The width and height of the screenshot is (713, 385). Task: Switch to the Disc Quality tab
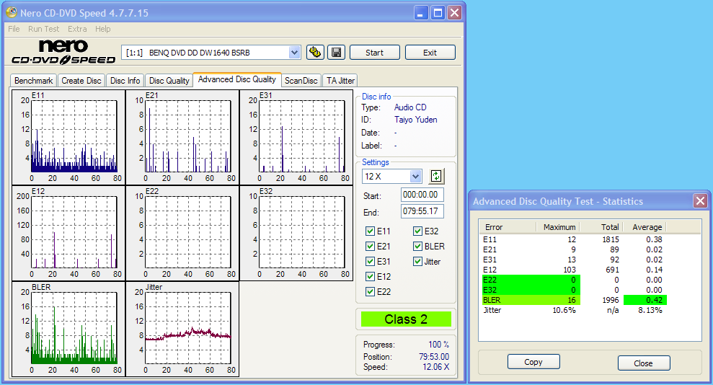tap(169, 81)
